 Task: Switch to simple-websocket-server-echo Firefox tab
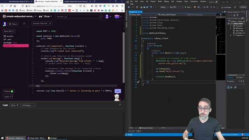pos(77,1)
